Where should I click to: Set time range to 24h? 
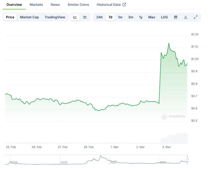coord(100,17)
